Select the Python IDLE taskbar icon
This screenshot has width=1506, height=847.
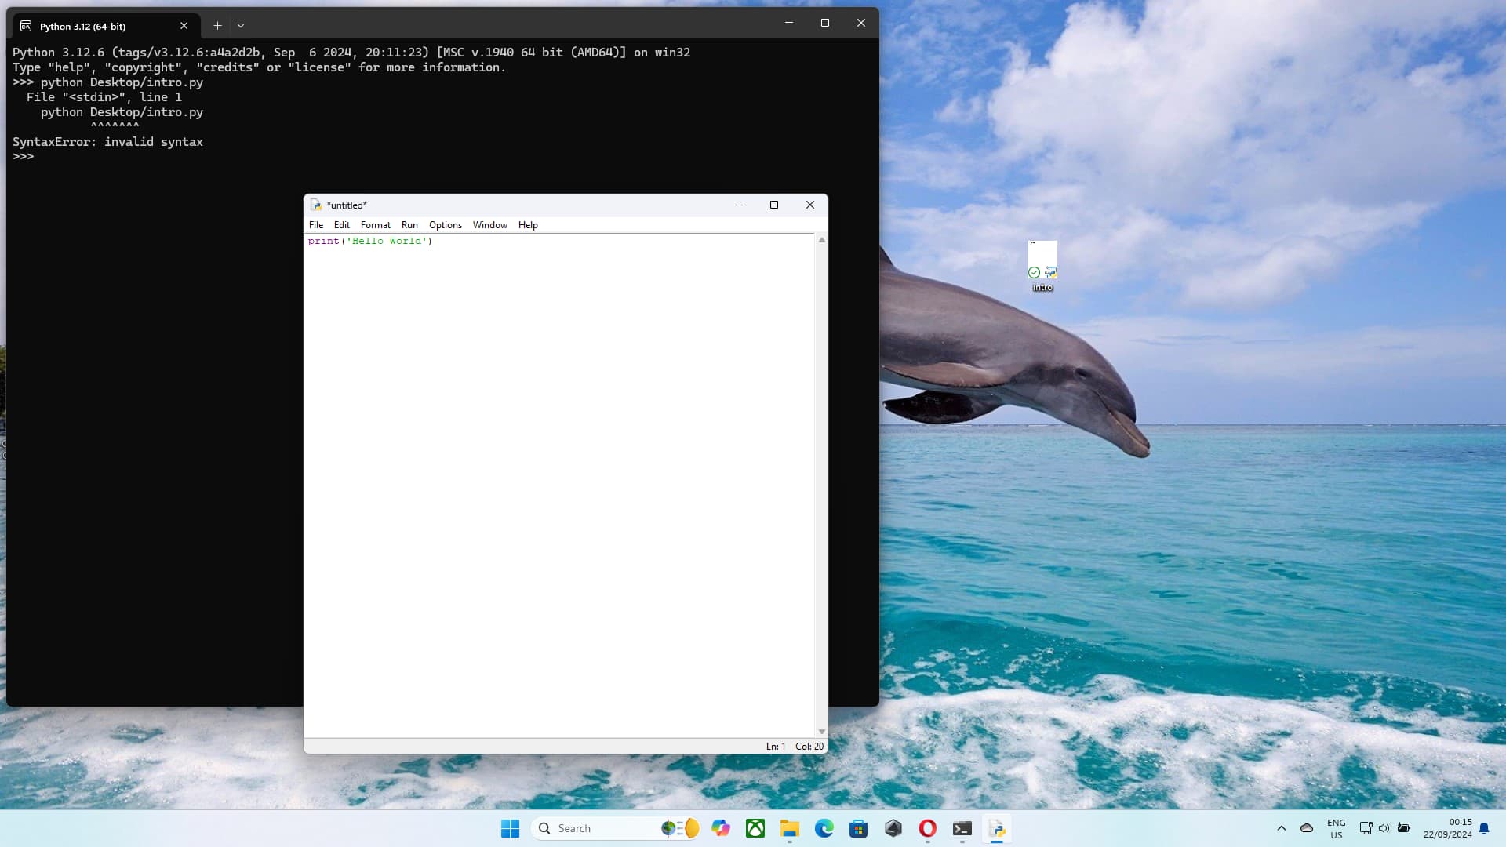997,828
